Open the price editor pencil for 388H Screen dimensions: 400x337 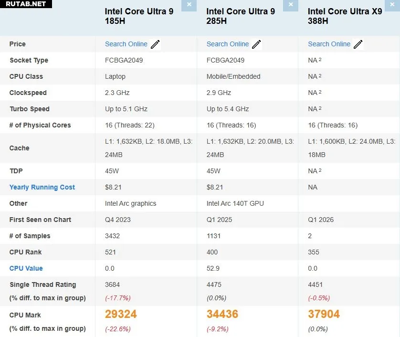pos(358,44)
